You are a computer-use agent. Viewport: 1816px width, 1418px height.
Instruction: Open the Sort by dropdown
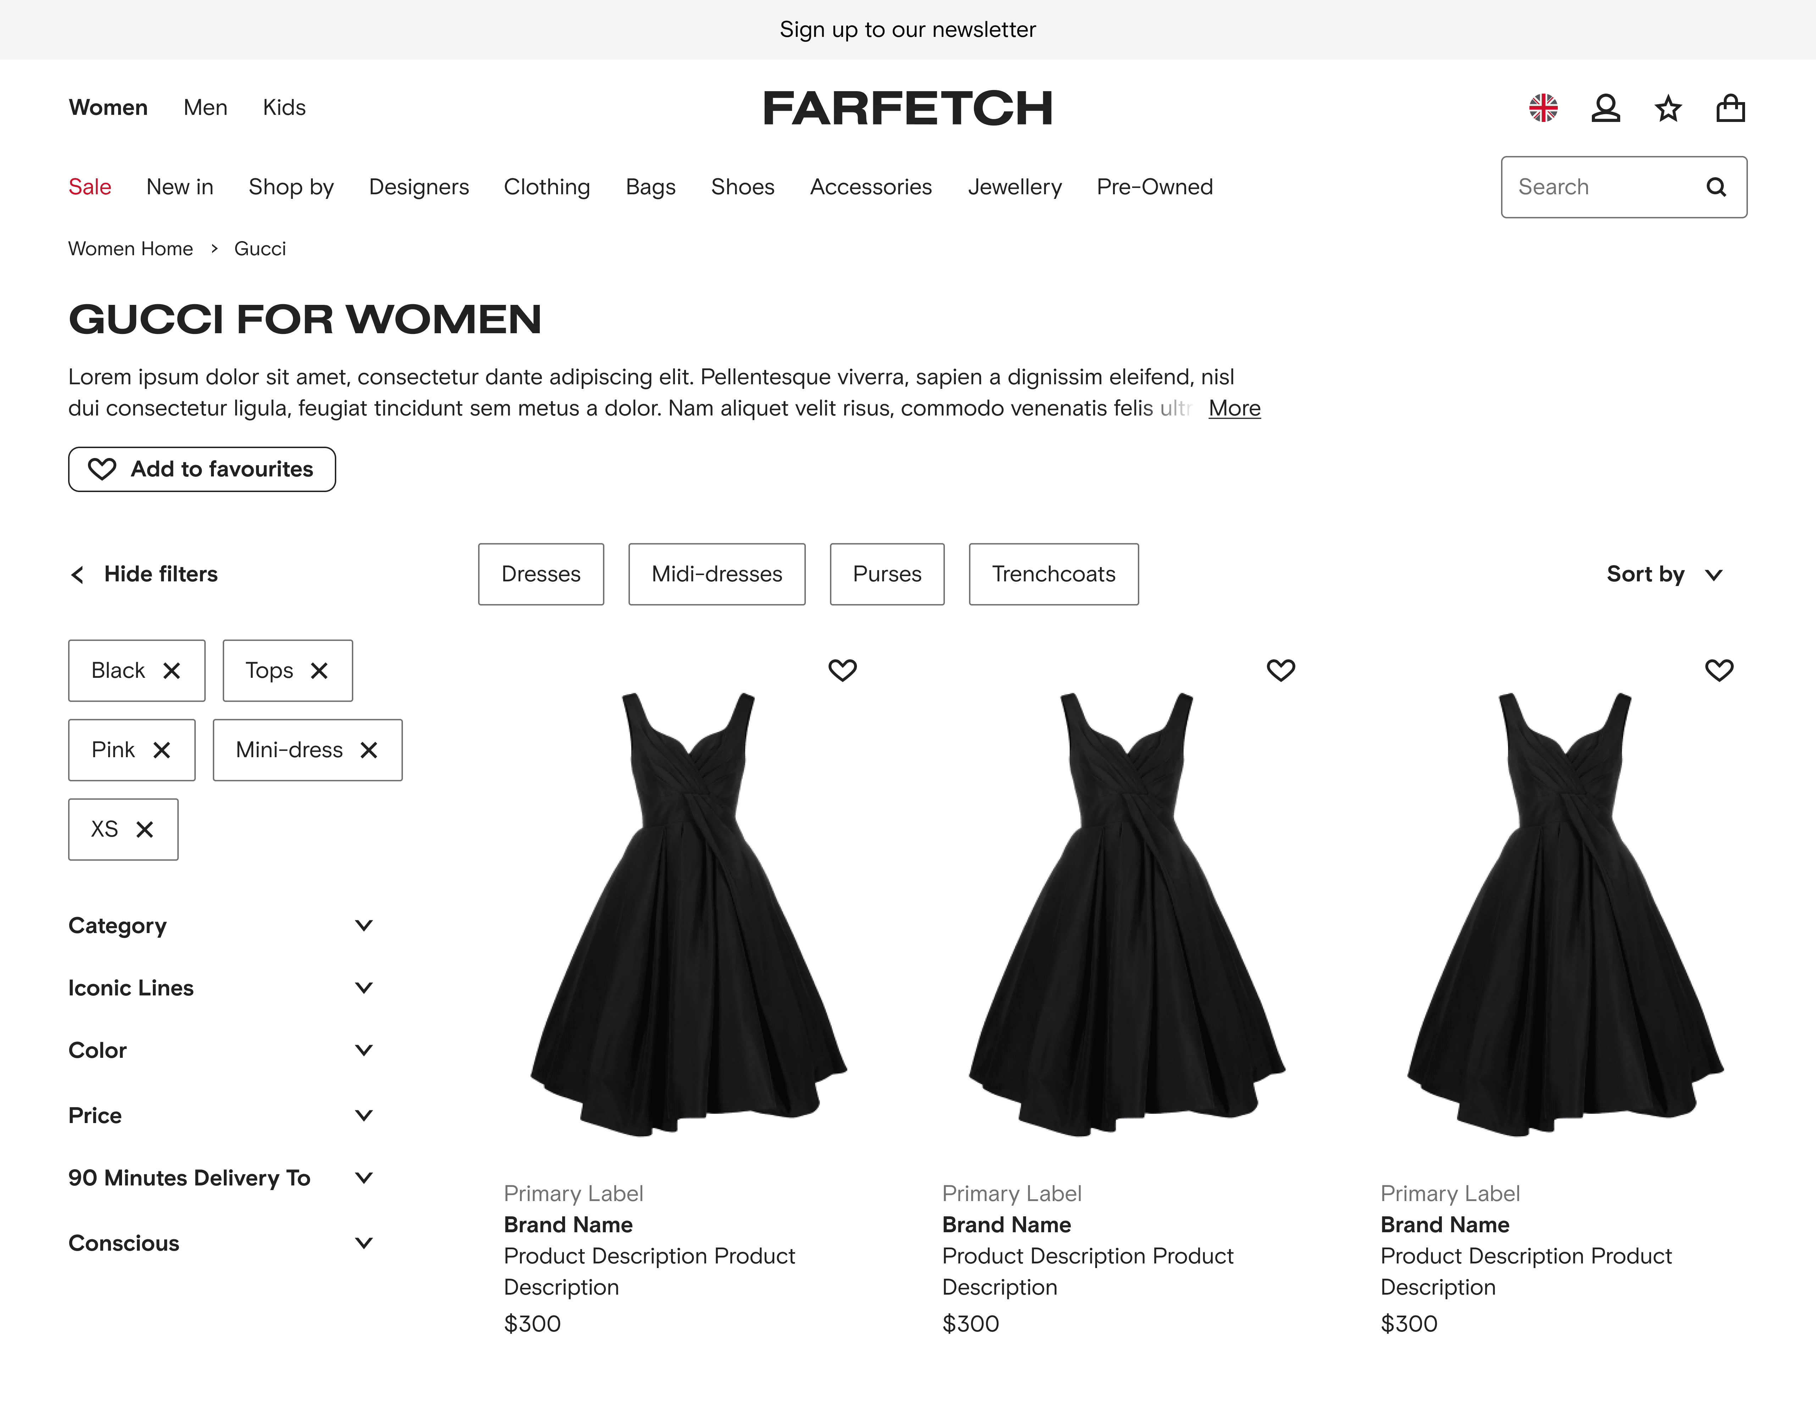click(1664, 574)
